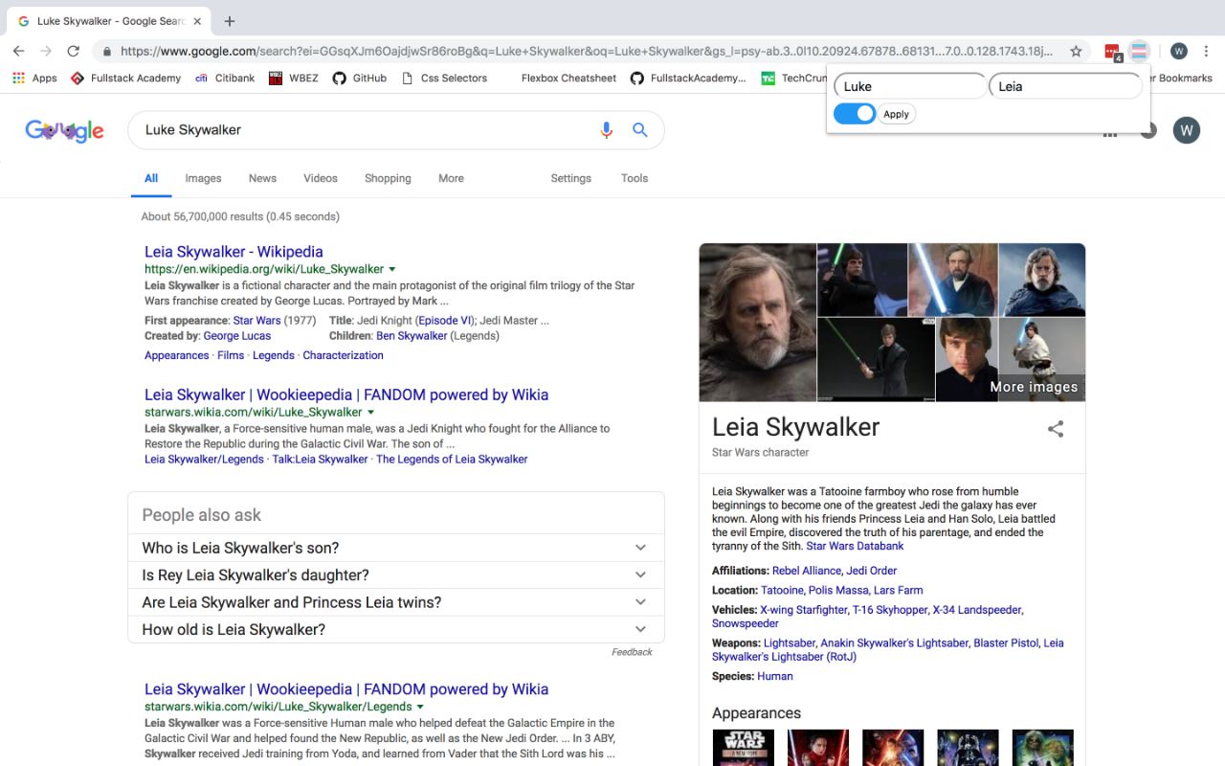Screen dimensions: 1225x766
Task: Open Flexbox Cheatsheet bookmark
Action: click(568, 78)
